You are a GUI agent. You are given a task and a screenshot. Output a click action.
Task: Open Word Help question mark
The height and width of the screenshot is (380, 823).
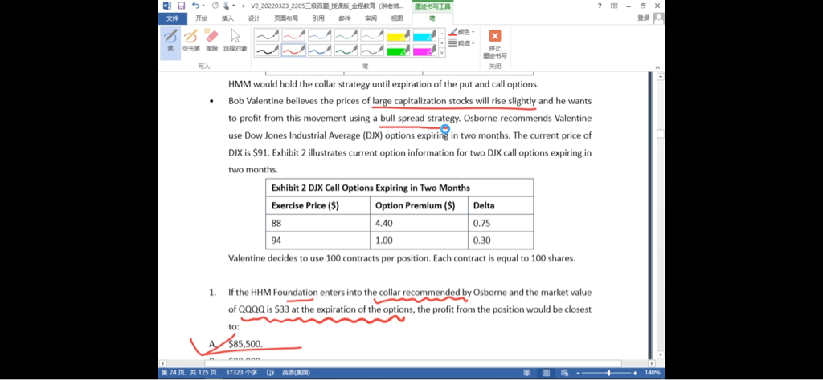tap(600, 6)
